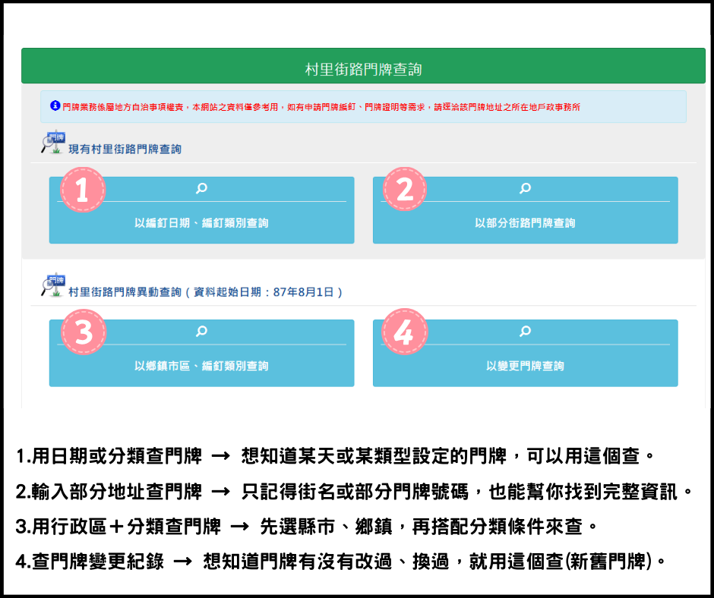Choose the 以變更門牌查詢 label
The width and height of the screenshot is (714, 598).
click(x=525, y=366)
